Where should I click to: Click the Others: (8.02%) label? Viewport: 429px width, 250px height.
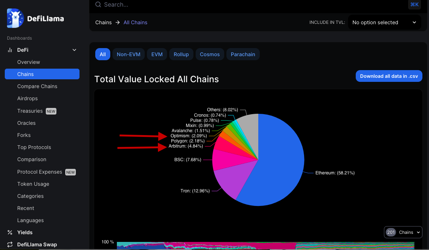(222, 110)
